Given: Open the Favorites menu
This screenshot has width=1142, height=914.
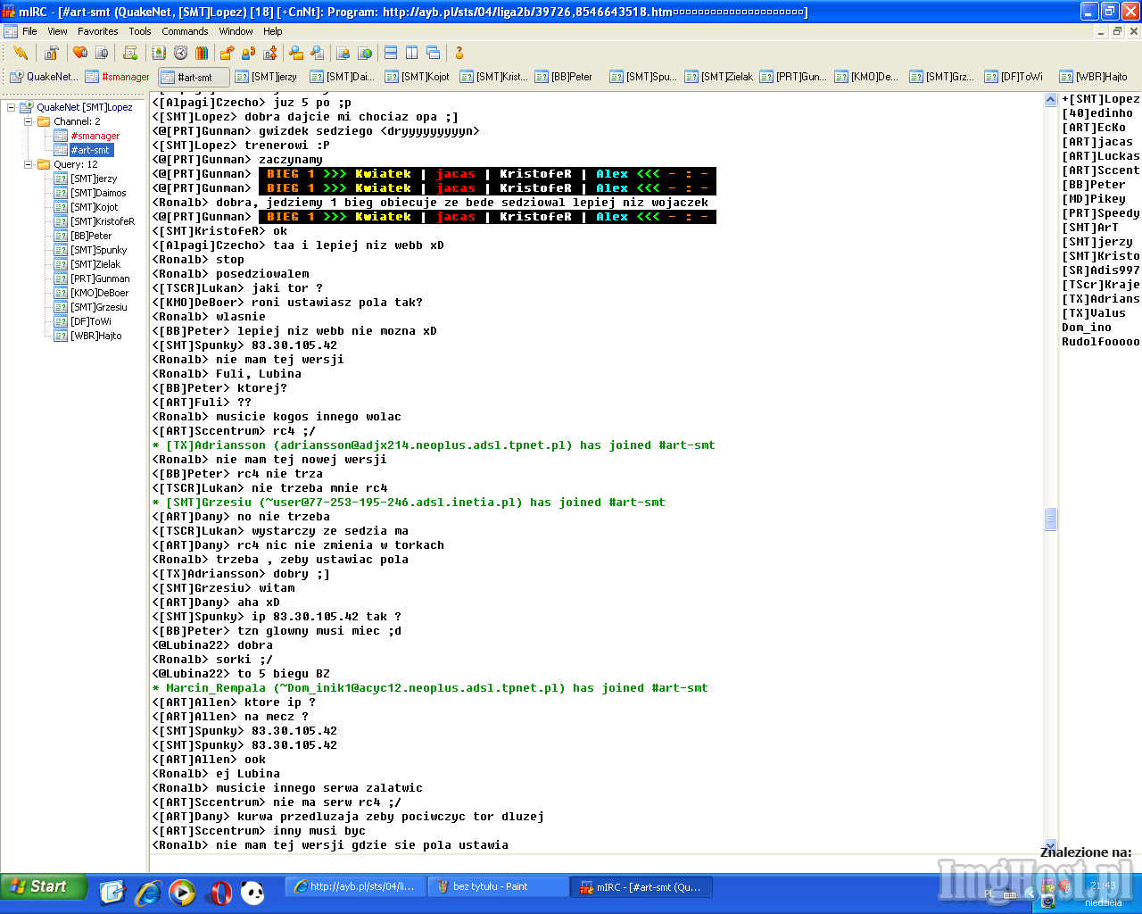Looking at the screenshot, I should [97, 31].
